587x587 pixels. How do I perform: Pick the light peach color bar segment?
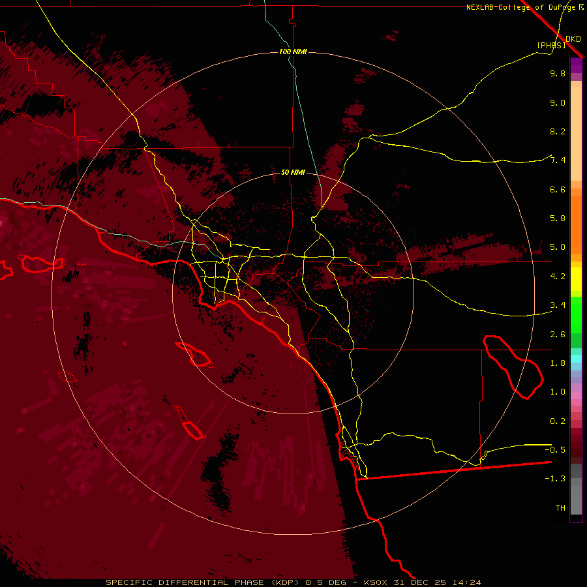[x=576, y=134]
